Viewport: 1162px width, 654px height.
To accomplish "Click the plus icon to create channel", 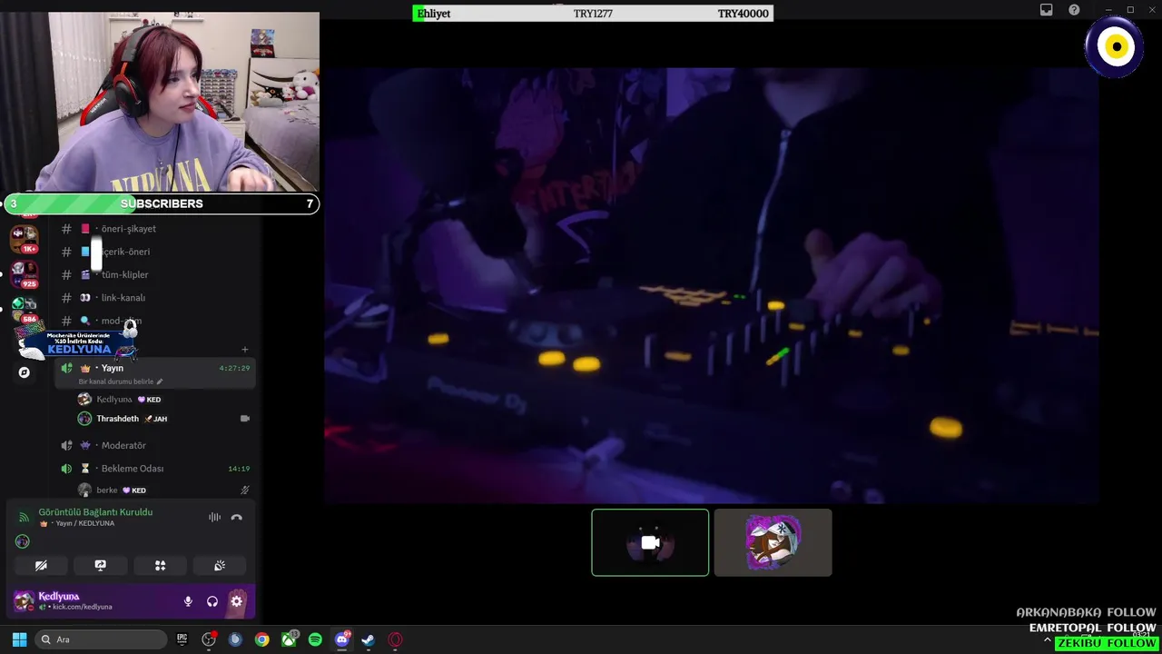I will point(244,350).
